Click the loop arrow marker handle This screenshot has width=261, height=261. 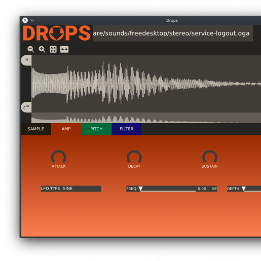(26, 107)
